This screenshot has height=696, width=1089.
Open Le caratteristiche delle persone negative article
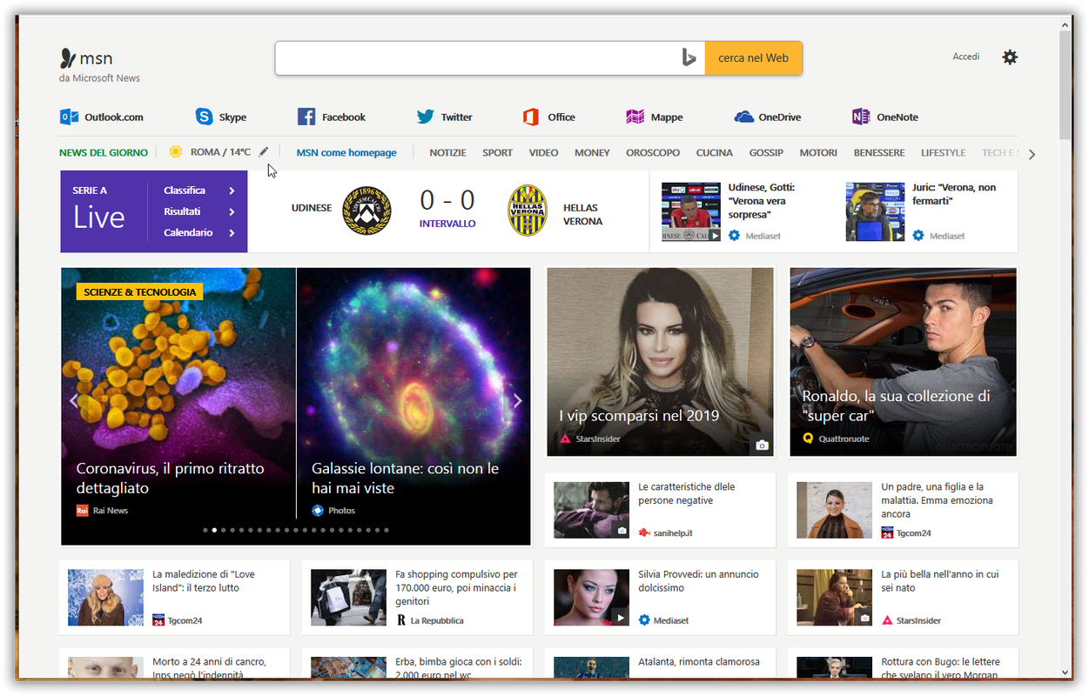[660, 510]
